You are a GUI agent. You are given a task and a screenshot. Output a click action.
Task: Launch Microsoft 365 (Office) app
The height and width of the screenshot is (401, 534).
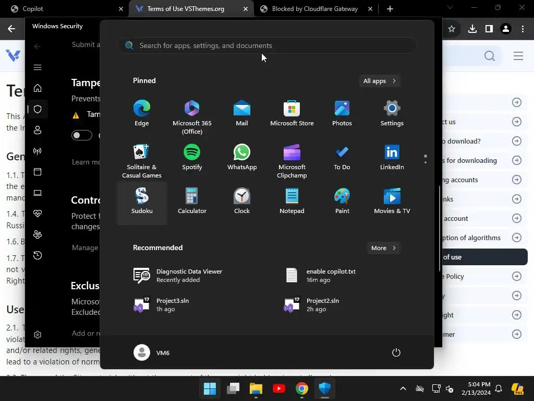(192, 117)
